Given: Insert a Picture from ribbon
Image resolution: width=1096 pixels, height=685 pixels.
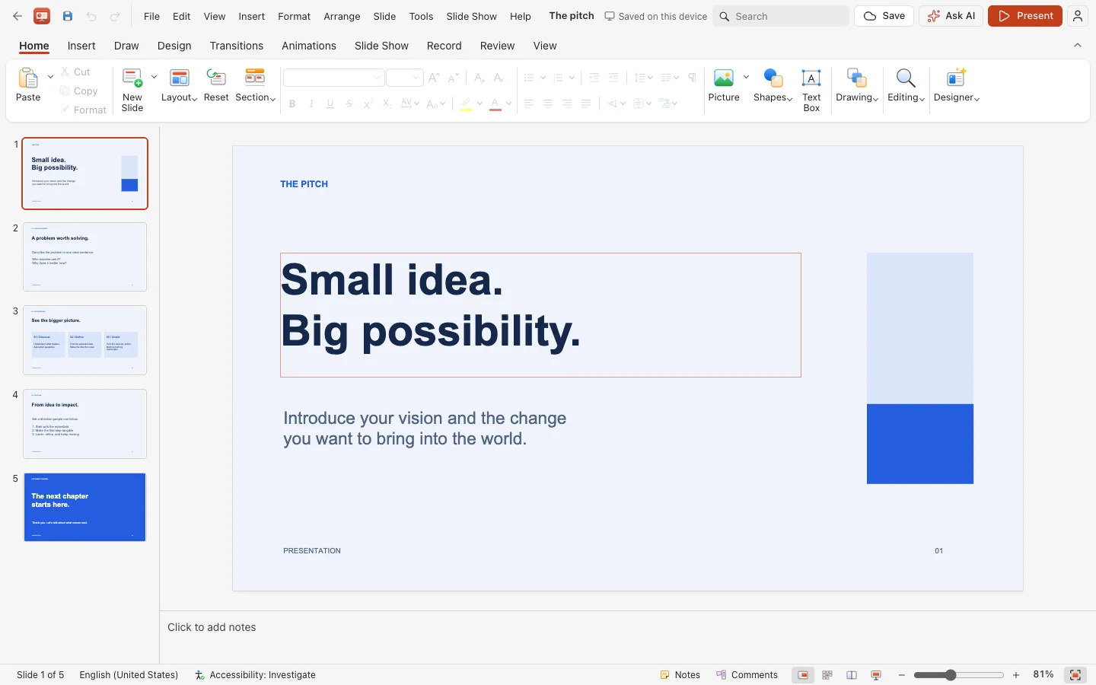Looking at the screenshot, I should pos(724,85).
